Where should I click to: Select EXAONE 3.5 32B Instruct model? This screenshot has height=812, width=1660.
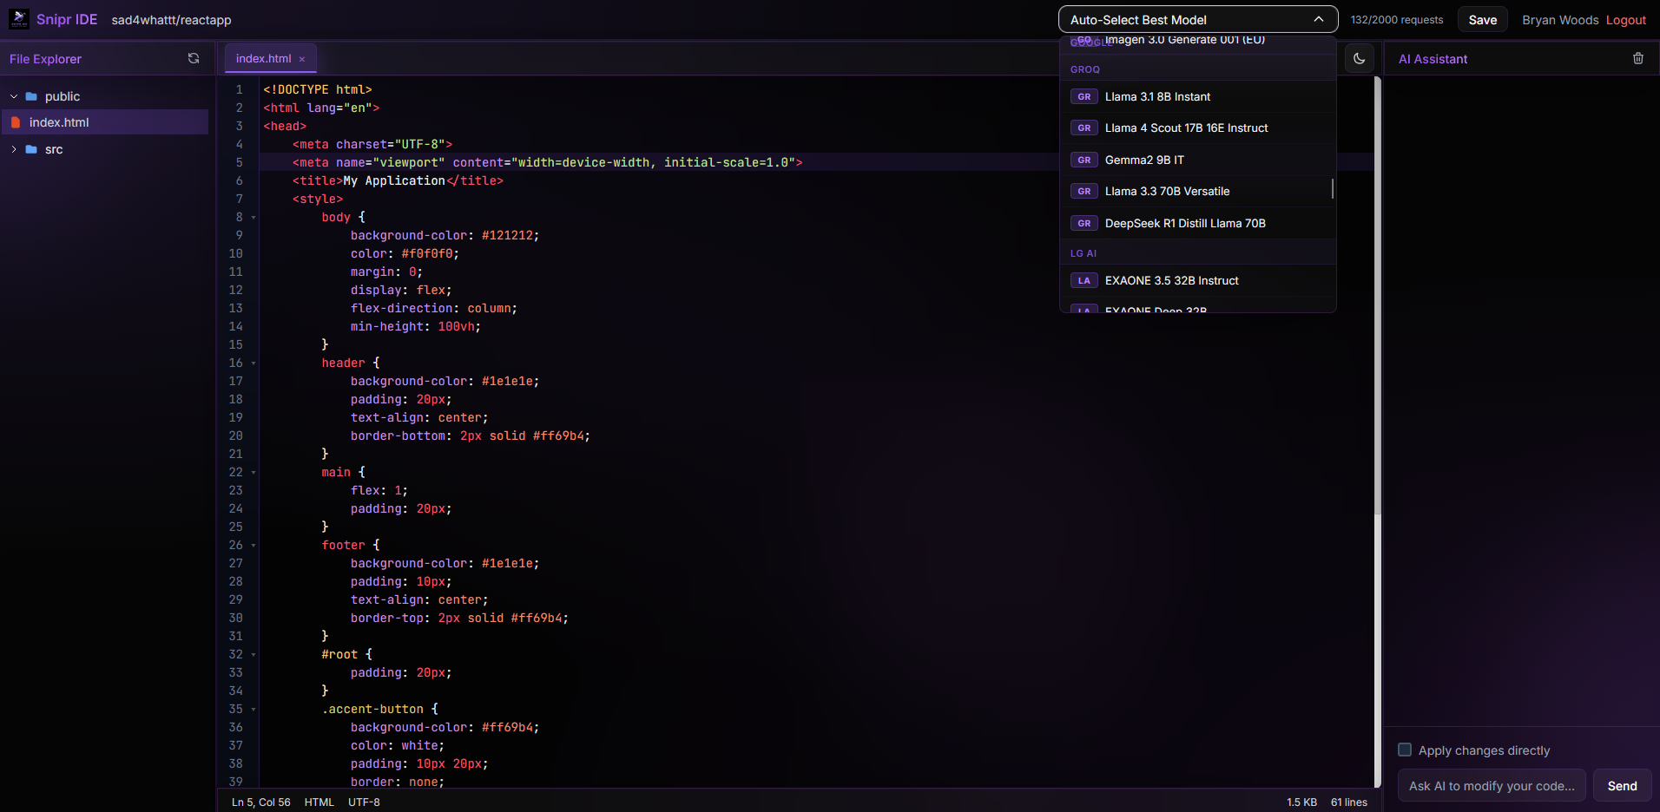(x=1197, y=280)
